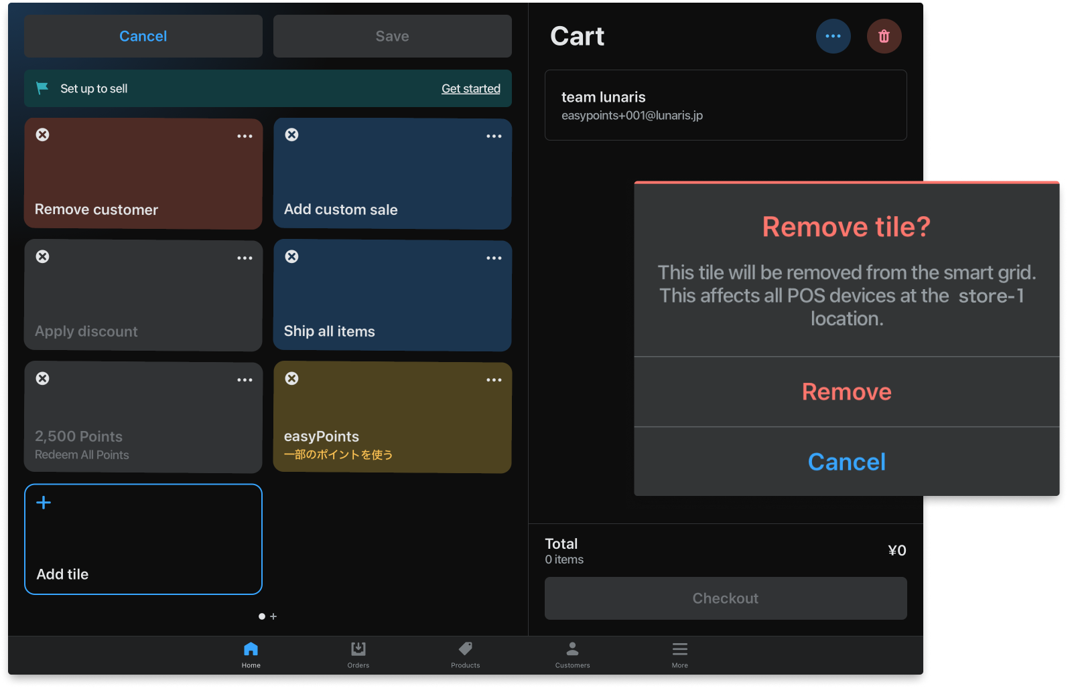1068x688 pixels.
Task: Select the Remove customer tile
Action: 143,174
